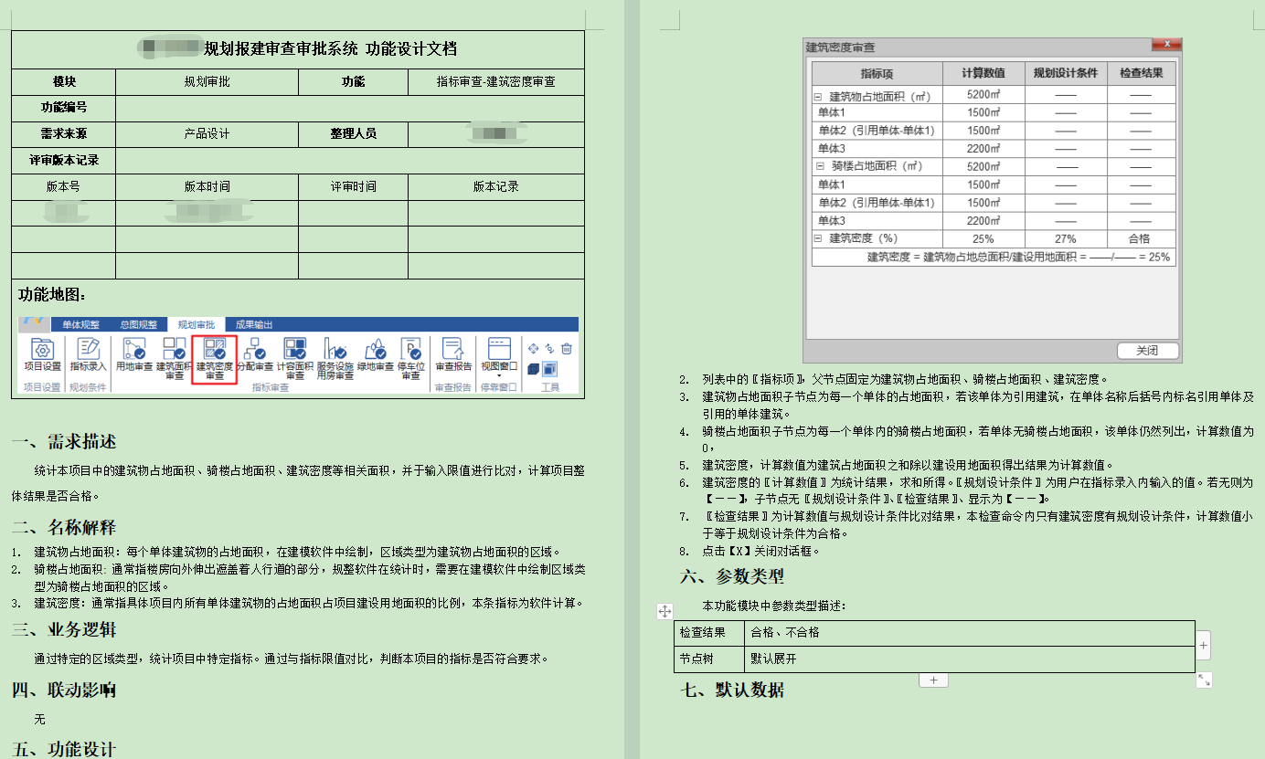Open the 成果输出 tab
The image size is (1265, 759).
pyautogui.click(x=254, y=324)
